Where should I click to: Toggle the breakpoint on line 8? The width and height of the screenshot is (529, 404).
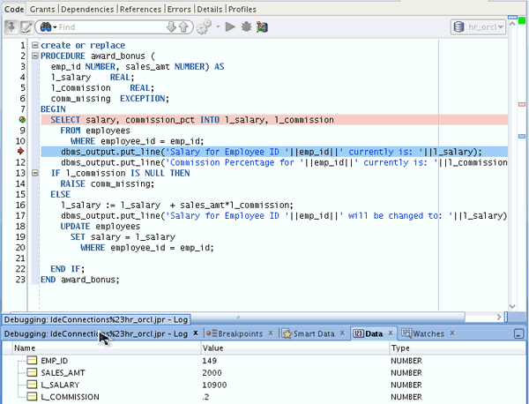[21, 119]
